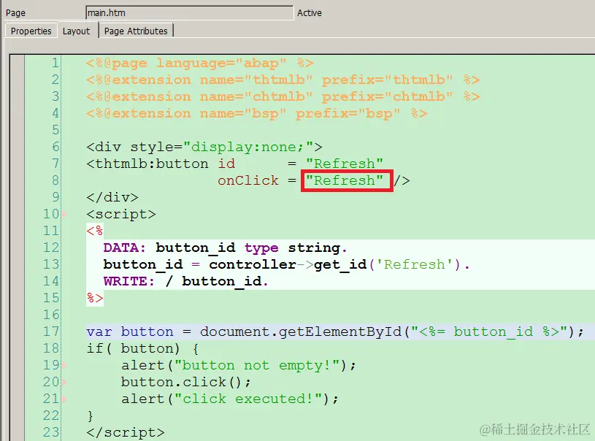
Task: Click the marker beside line 10
Action: pyautogui.click(x=64, y=214)
